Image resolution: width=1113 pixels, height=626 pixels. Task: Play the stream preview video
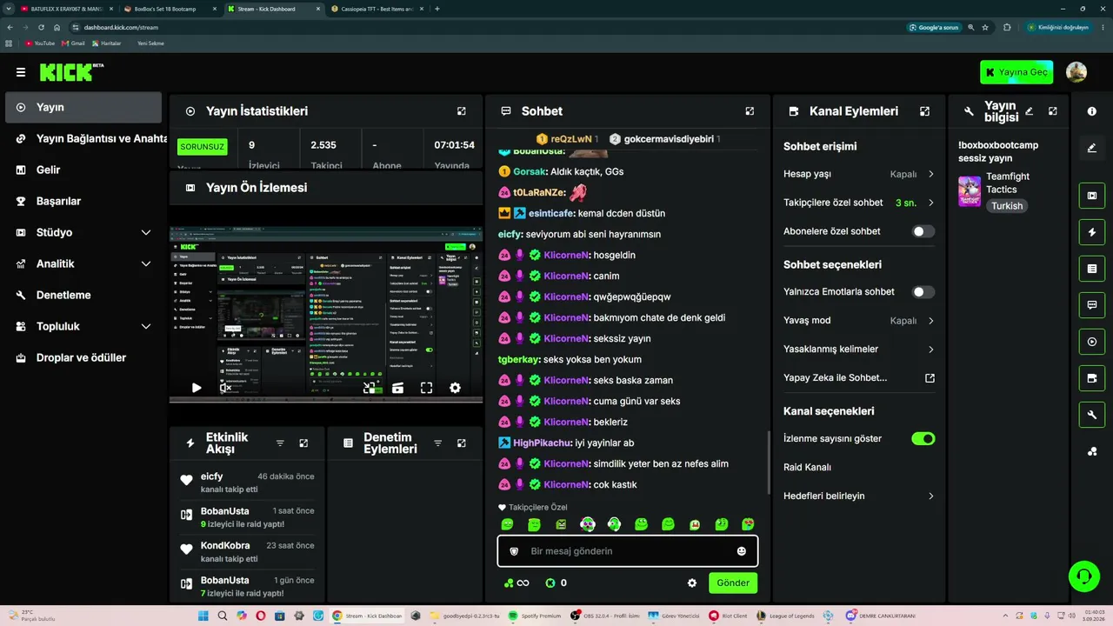coord(197,388)
